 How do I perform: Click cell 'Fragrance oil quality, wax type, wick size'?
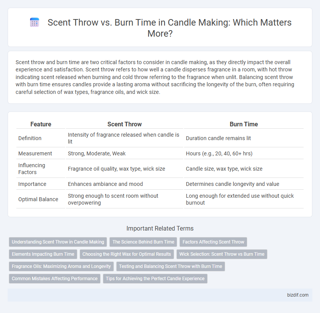click(x=125, y=169)
